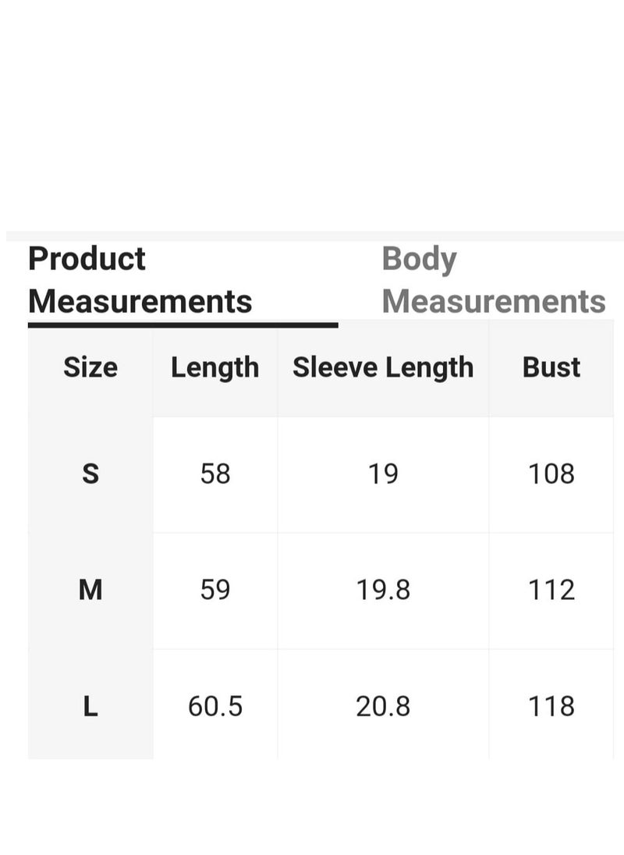624x855 pixels.
Task: Select the size L row label
Action: (90, 706)
